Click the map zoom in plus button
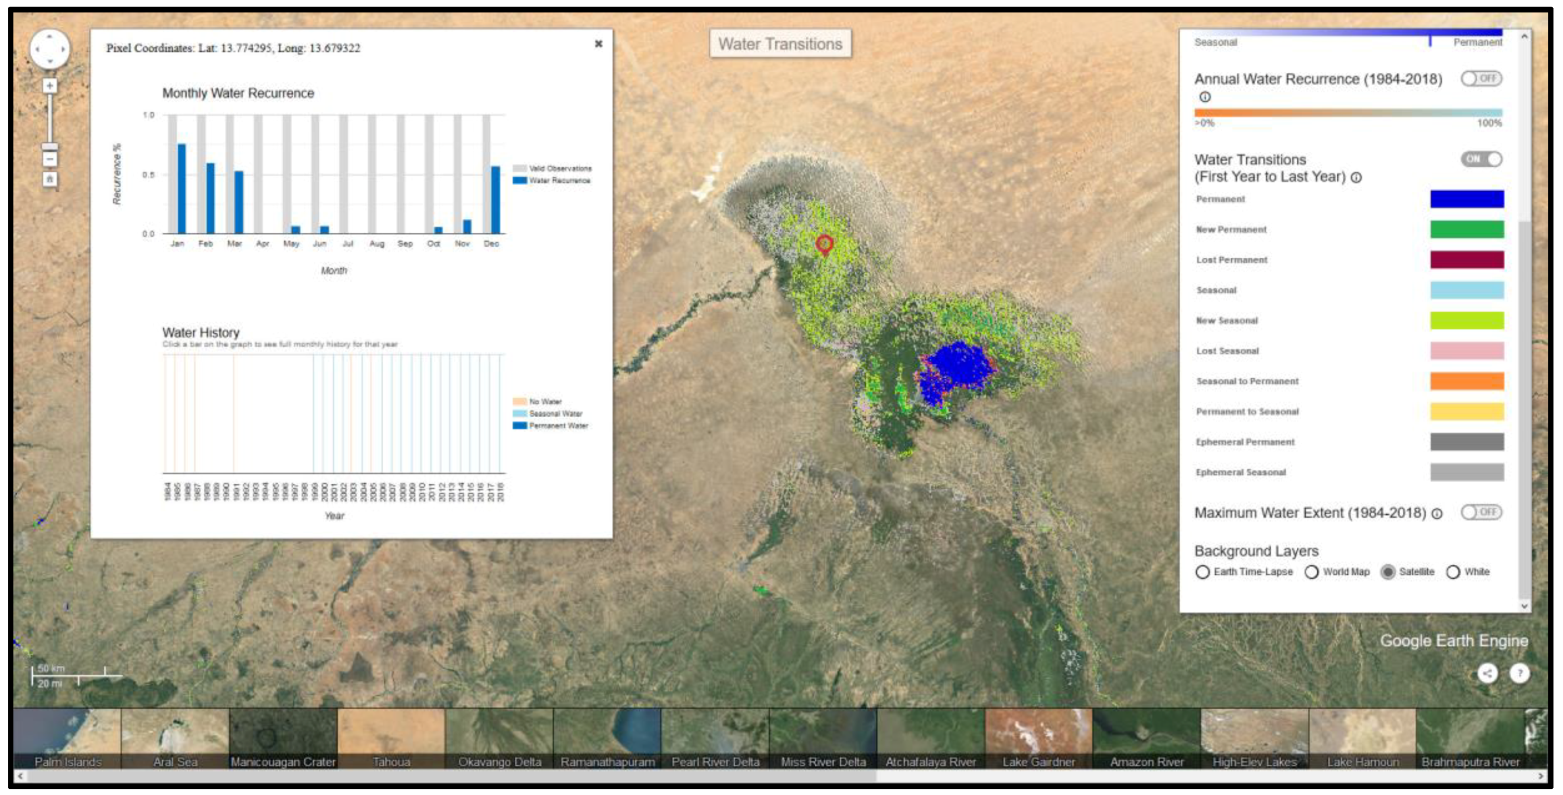 pos(50,86)
